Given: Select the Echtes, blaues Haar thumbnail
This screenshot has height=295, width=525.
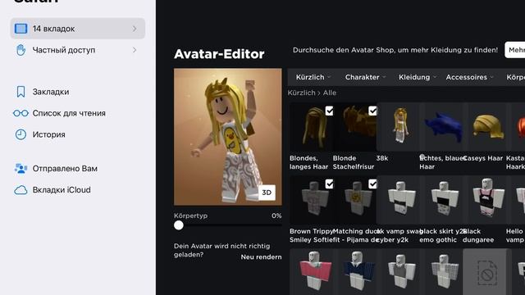Looking at the screenshot, I should 441,127.
